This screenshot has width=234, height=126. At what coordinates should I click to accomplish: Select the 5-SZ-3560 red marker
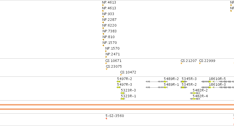click(106, 119)
